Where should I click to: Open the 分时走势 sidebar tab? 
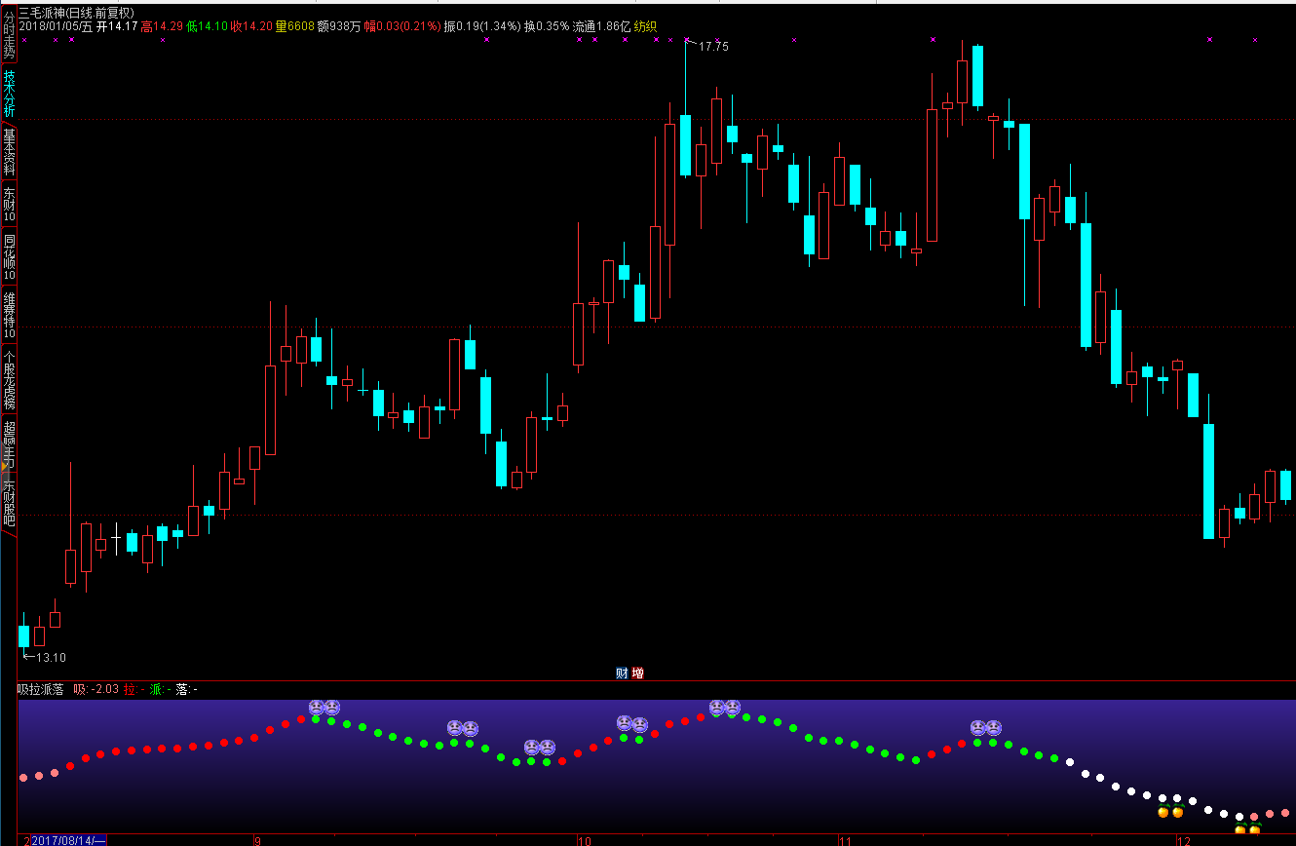coord(9,32)
